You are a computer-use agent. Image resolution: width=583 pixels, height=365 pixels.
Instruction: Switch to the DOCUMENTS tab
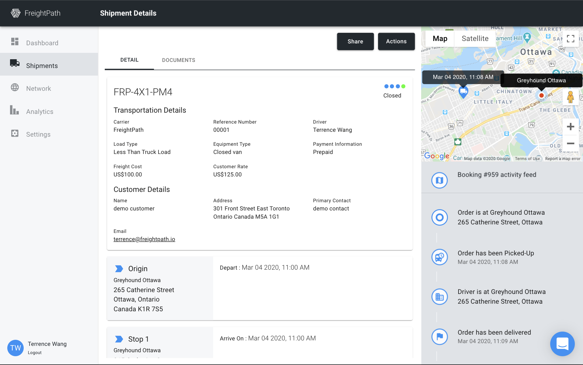[179, 60]
